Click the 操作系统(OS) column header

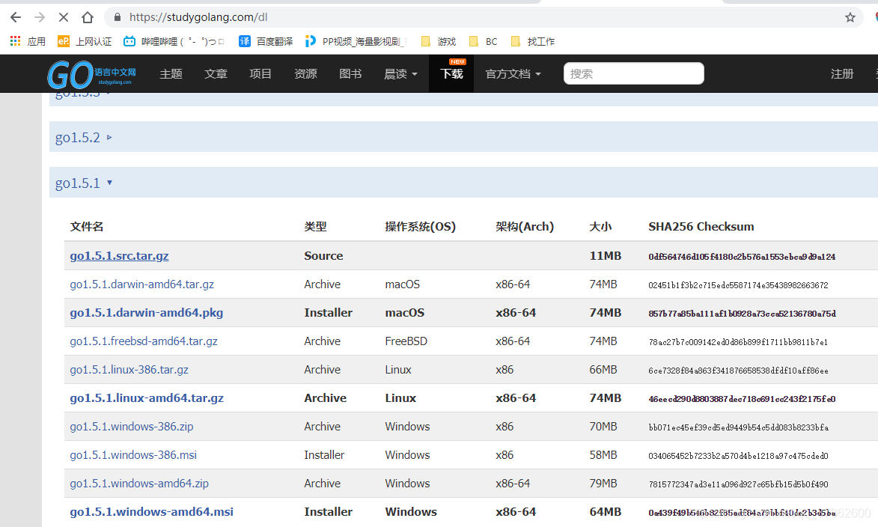coord(420,227)
